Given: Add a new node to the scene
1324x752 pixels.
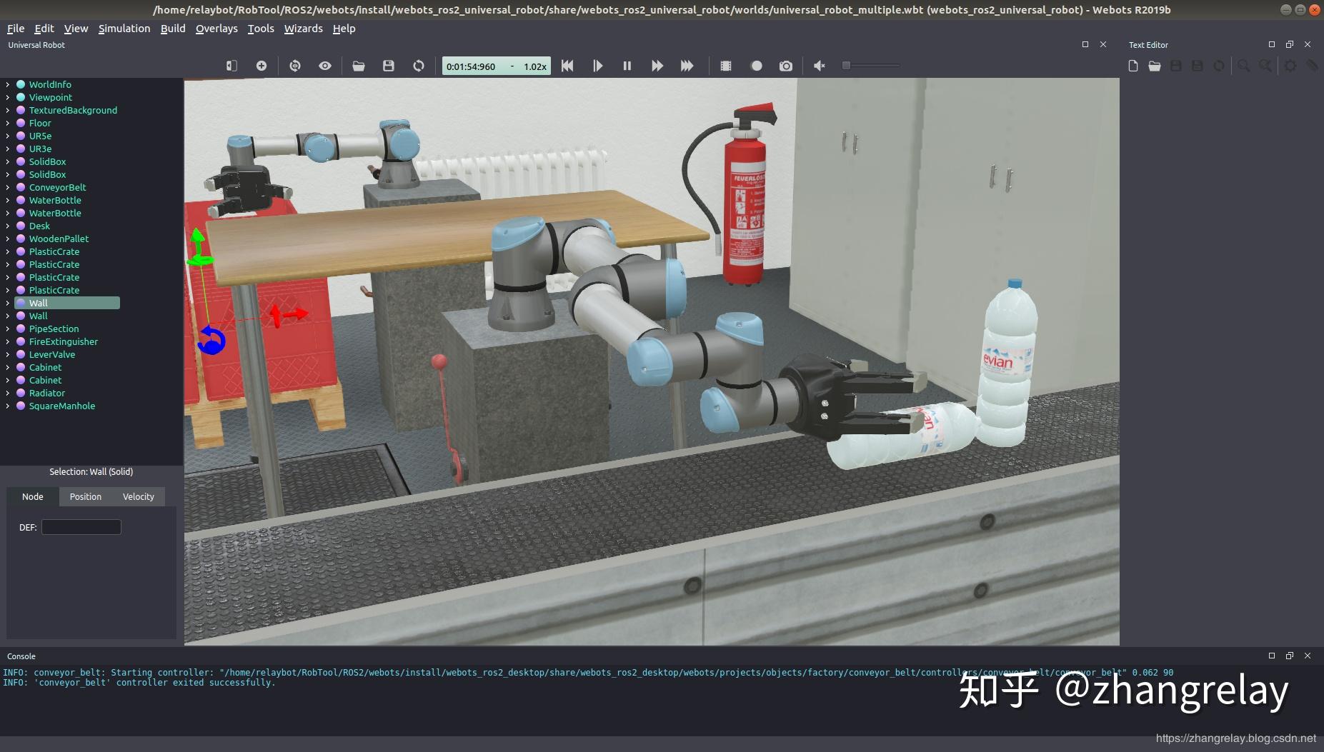Looking at the screenshot, I should tap(261, 66).
